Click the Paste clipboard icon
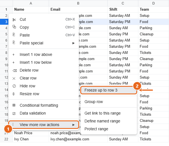Image resolution: width=169 pixels, height=146 pixels. [x=14, y=35]
